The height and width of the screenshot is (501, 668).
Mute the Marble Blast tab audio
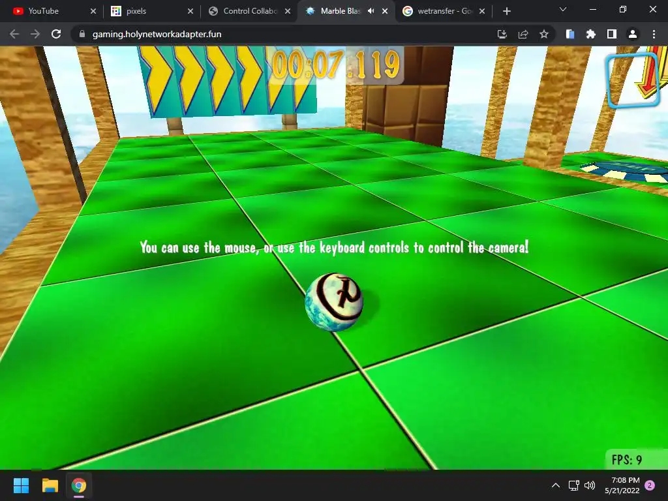pyautogui.click(x=371, y=11)
